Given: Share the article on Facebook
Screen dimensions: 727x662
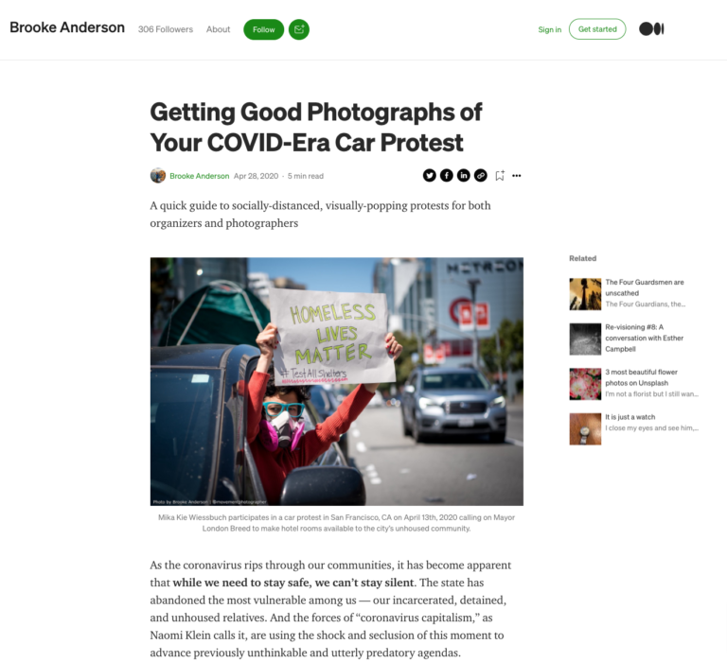Looking at the screenshot, I should pyautogui.click(x=447, y=176).
